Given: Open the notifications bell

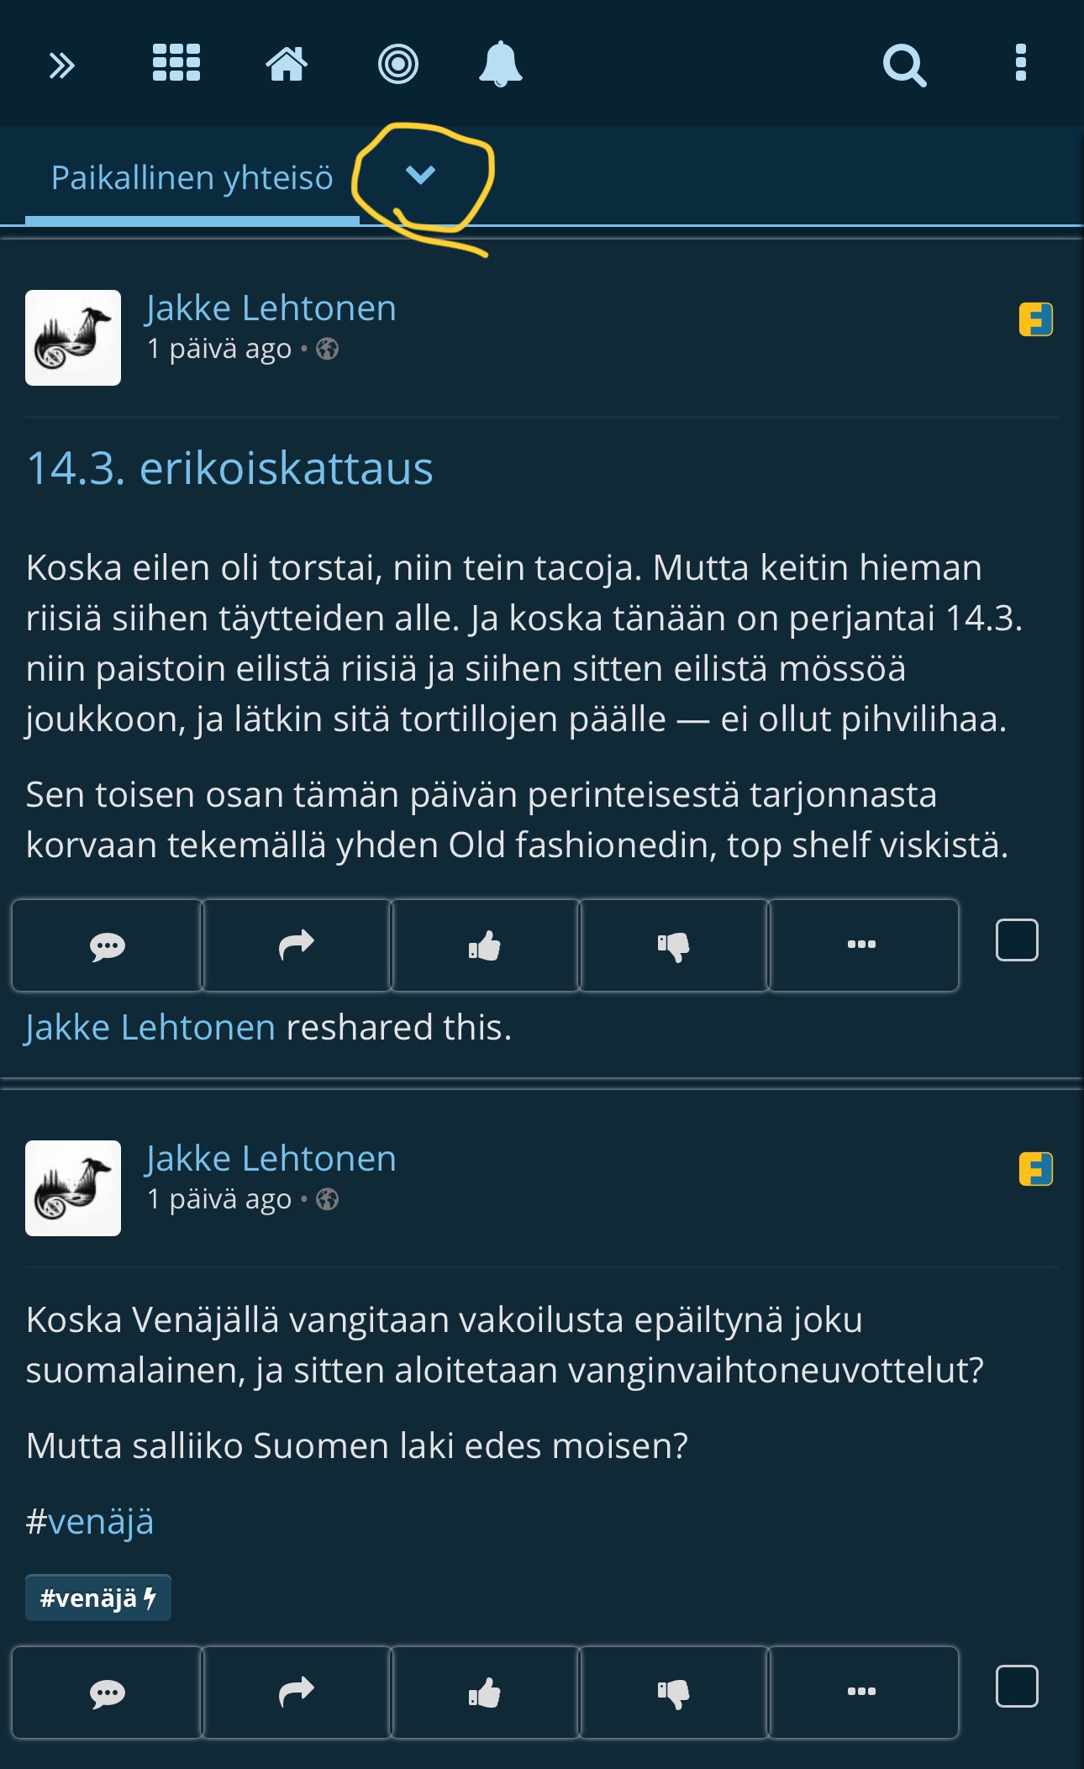Looking at the screenshot, I should [x=500, y=64].
